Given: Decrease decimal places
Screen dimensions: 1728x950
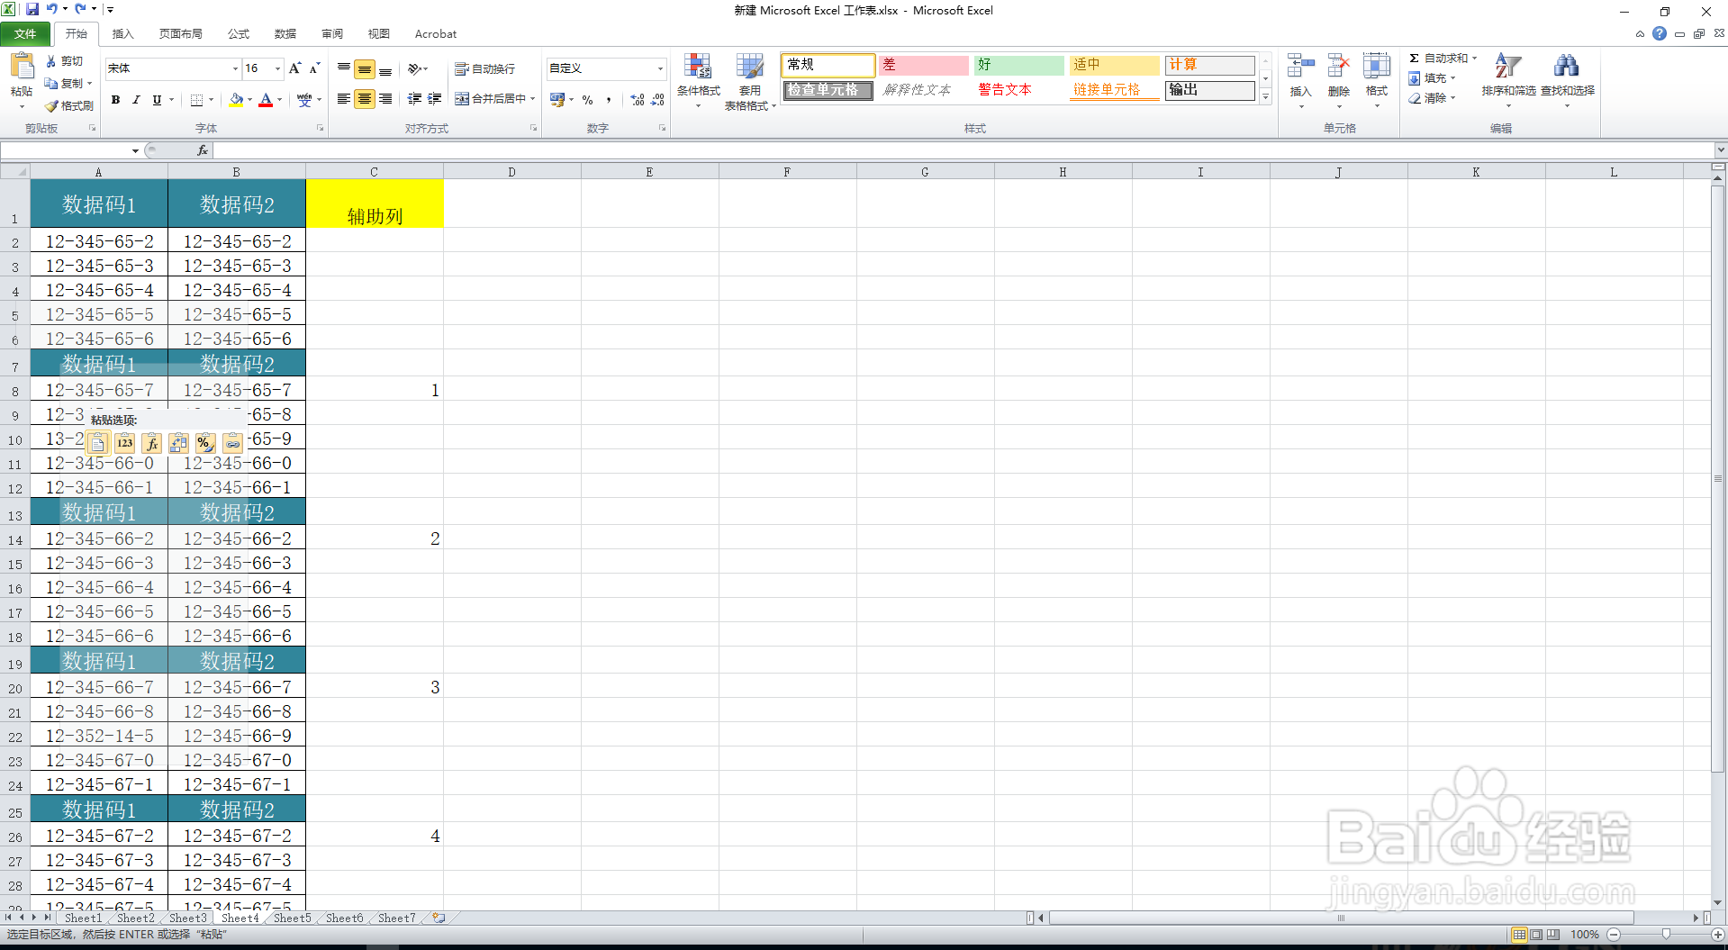Looking at the screenshot, I should 657,100.
